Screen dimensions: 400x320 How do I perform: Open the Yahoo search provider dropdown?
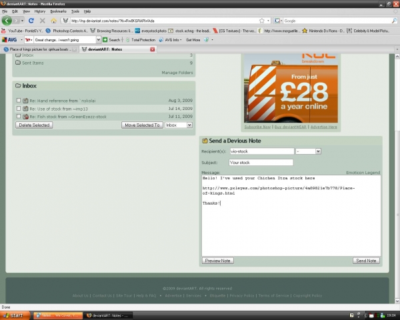29,40
